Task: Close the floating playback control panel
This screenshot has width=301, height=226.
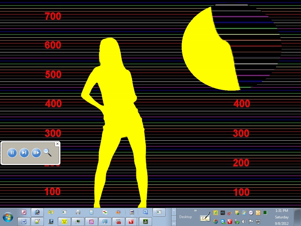Action: 57,144
